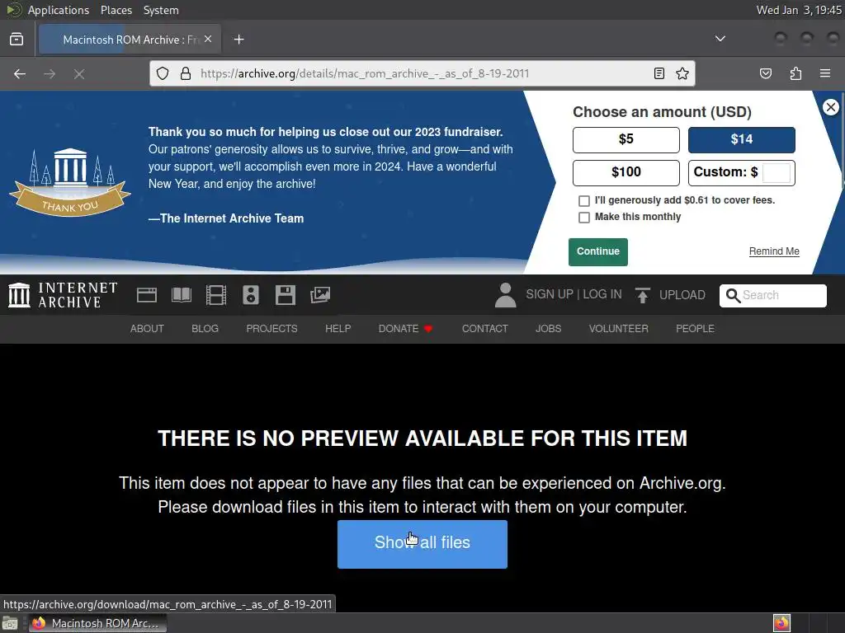The width and height of the screenshot is (845, 633).
Task: Click Show all files button
Action: click(x=422, y=544)
